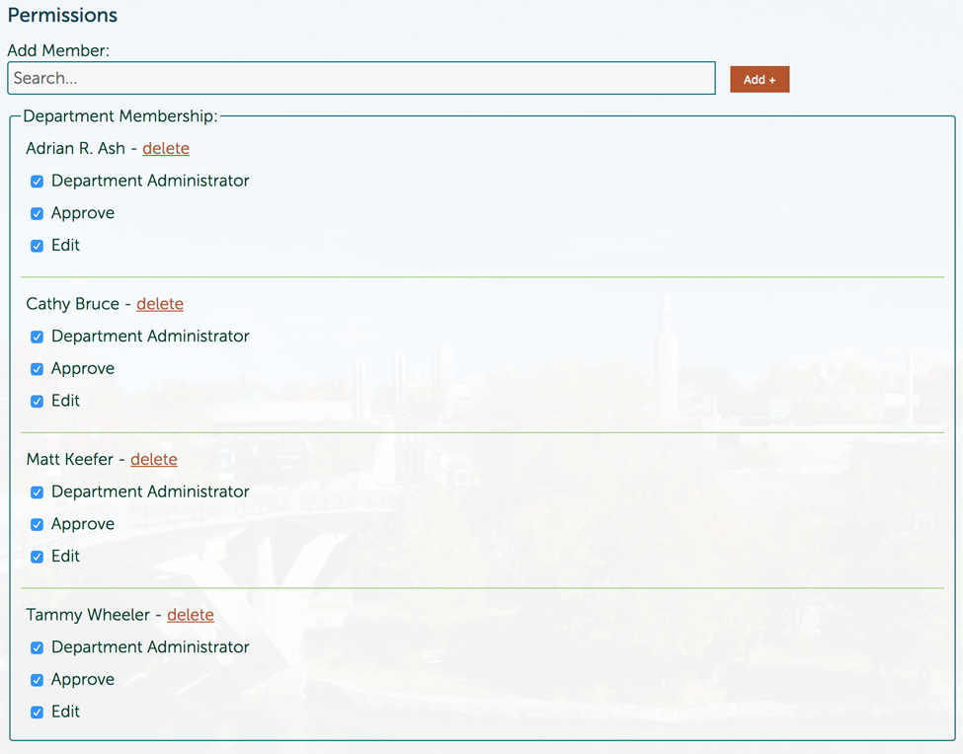Toggle Department Administrator for Matt Keefer

pos(37,492)
